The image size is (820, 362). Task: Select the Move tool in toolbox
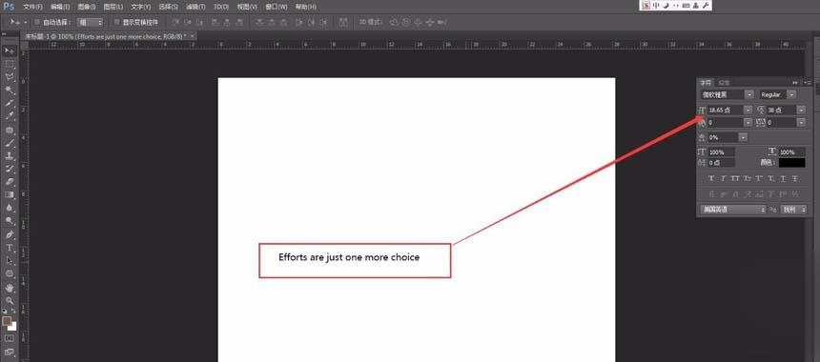tap(10, 50)
